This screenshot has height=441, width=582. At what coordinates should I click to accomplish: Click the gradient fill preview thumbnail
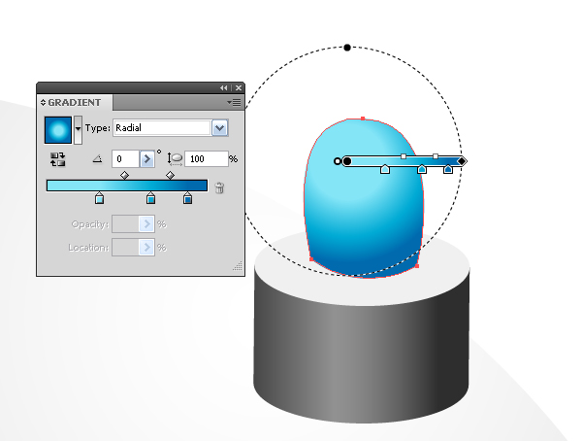pos(58,130)
